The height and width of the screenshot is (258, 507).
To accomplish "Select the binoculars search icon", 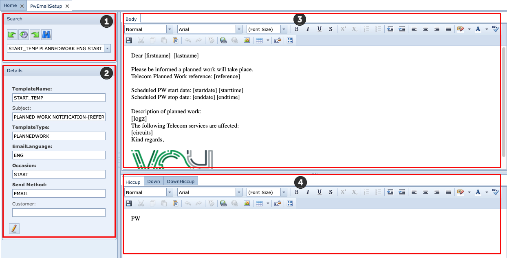I will click(x=46, y=35).
